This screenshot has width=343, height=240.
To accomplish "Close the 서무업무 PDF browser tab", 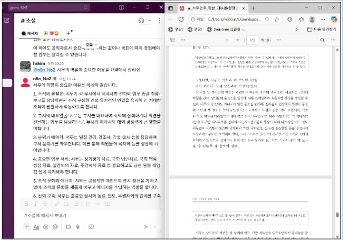I will (244, 8).
